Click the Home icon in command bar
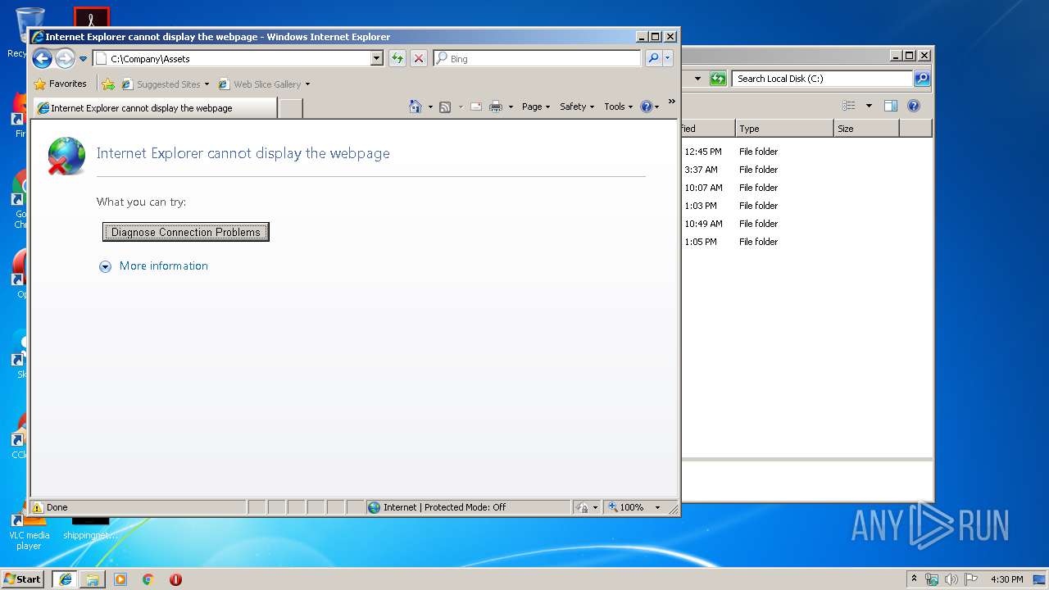Image resolution: width=1049 pixels, height=590 pixels. click(416, 107)
